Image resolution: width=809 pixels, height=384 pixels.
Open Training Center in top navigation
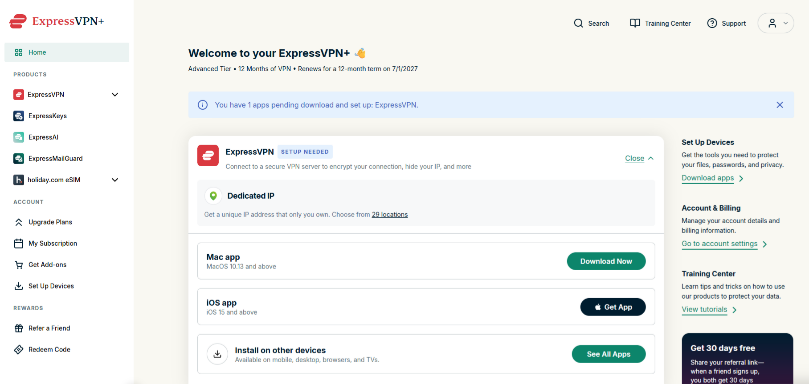(660, 23)
